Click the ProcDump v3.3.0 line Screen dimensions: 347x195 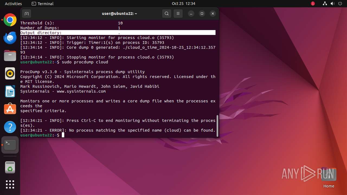pos(82,72)
